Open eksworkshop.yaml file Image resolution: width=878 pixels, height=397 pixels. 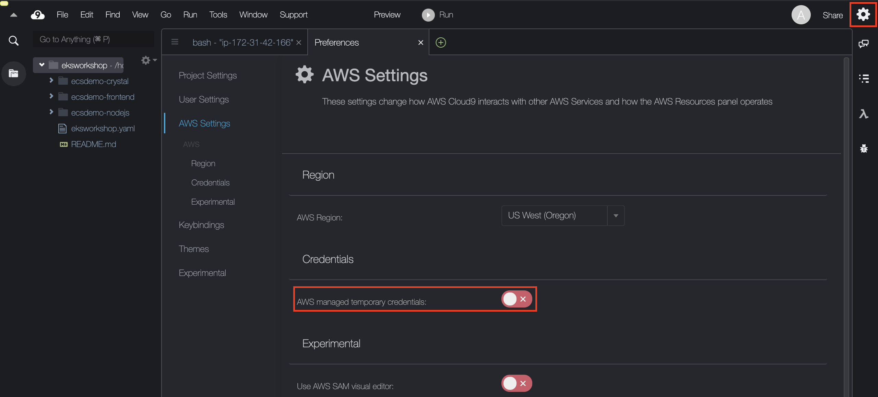click(x=103, y=129)
